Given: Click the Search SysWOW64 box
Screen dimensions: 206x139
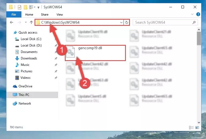Looking at the screenshot, I should (x=165, y=22).
